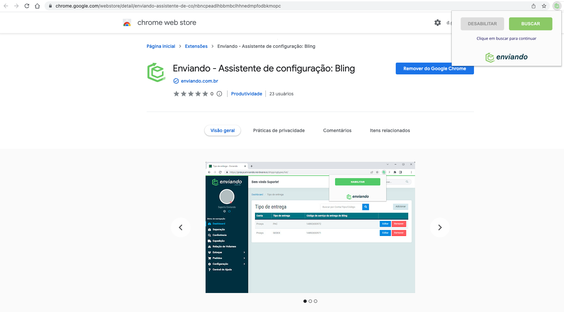
Task: Click the five-star rating row
Action: tap(191, 94)
